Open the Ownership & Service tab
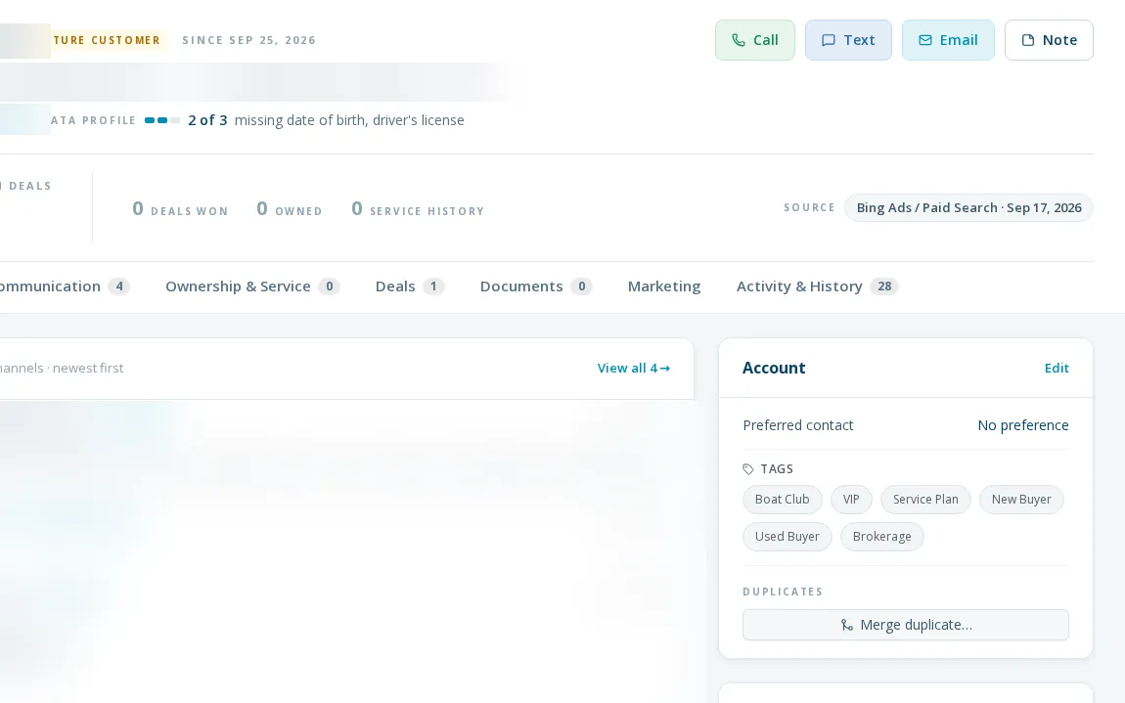Screen dimensions: 1125x703 pyautogui.click(x=251, y=286)
